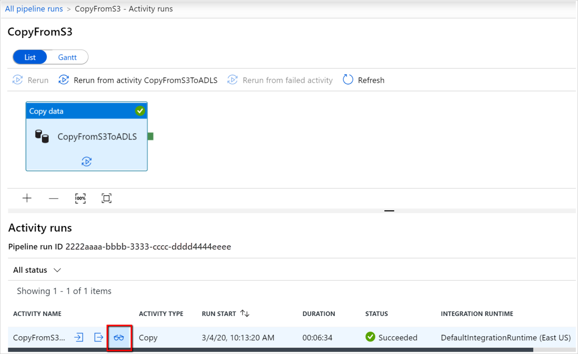Screen dimensions: 578x354
Task: View input of CopyFromS3 activity
Action: pos(78,337)
